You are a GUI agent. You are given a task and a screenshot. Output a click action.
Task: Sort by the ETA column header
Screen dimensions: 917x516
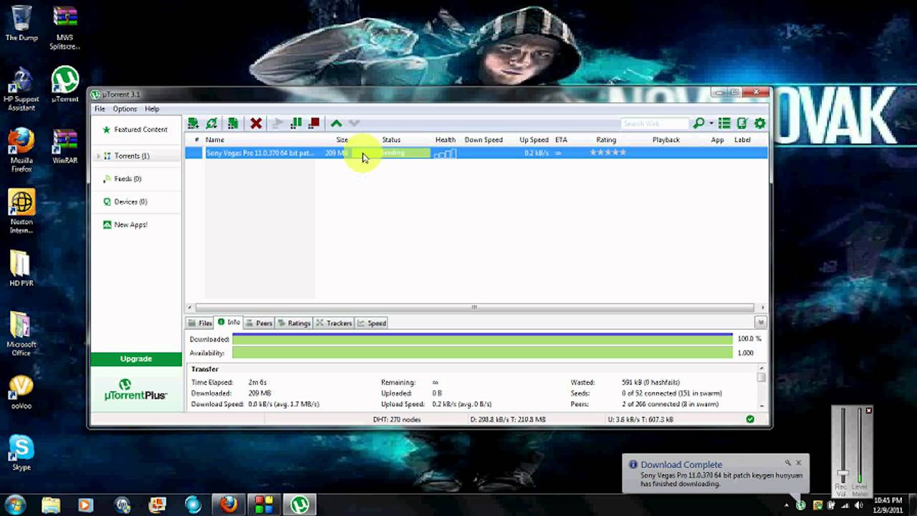pyautogui.click(x=561, y=140)
